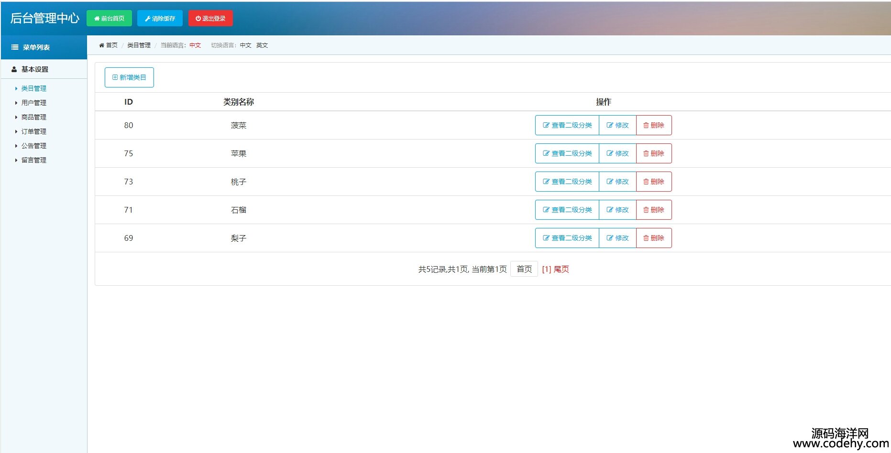Screen dimensions: 891x453
Task: Expand arrow beside 公告管理
Action: (16, 146)
